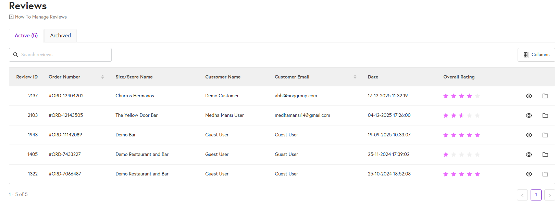Open eye icon for The Yellow Door Bar review
558x208 pixels.
[529, 115]
